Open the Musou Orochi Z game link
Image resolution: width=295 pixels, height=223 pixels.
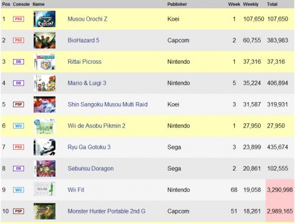(x=87, y=19)
